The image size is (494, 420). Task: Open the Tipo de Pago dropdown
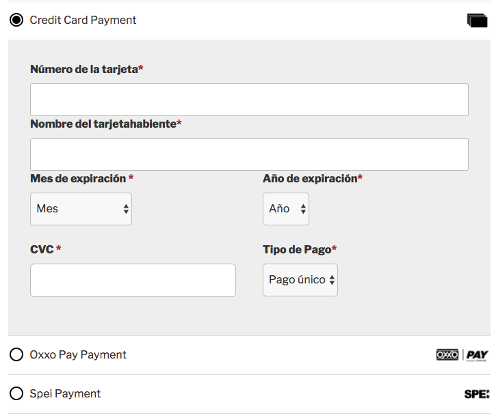click(x=300, y=280)
